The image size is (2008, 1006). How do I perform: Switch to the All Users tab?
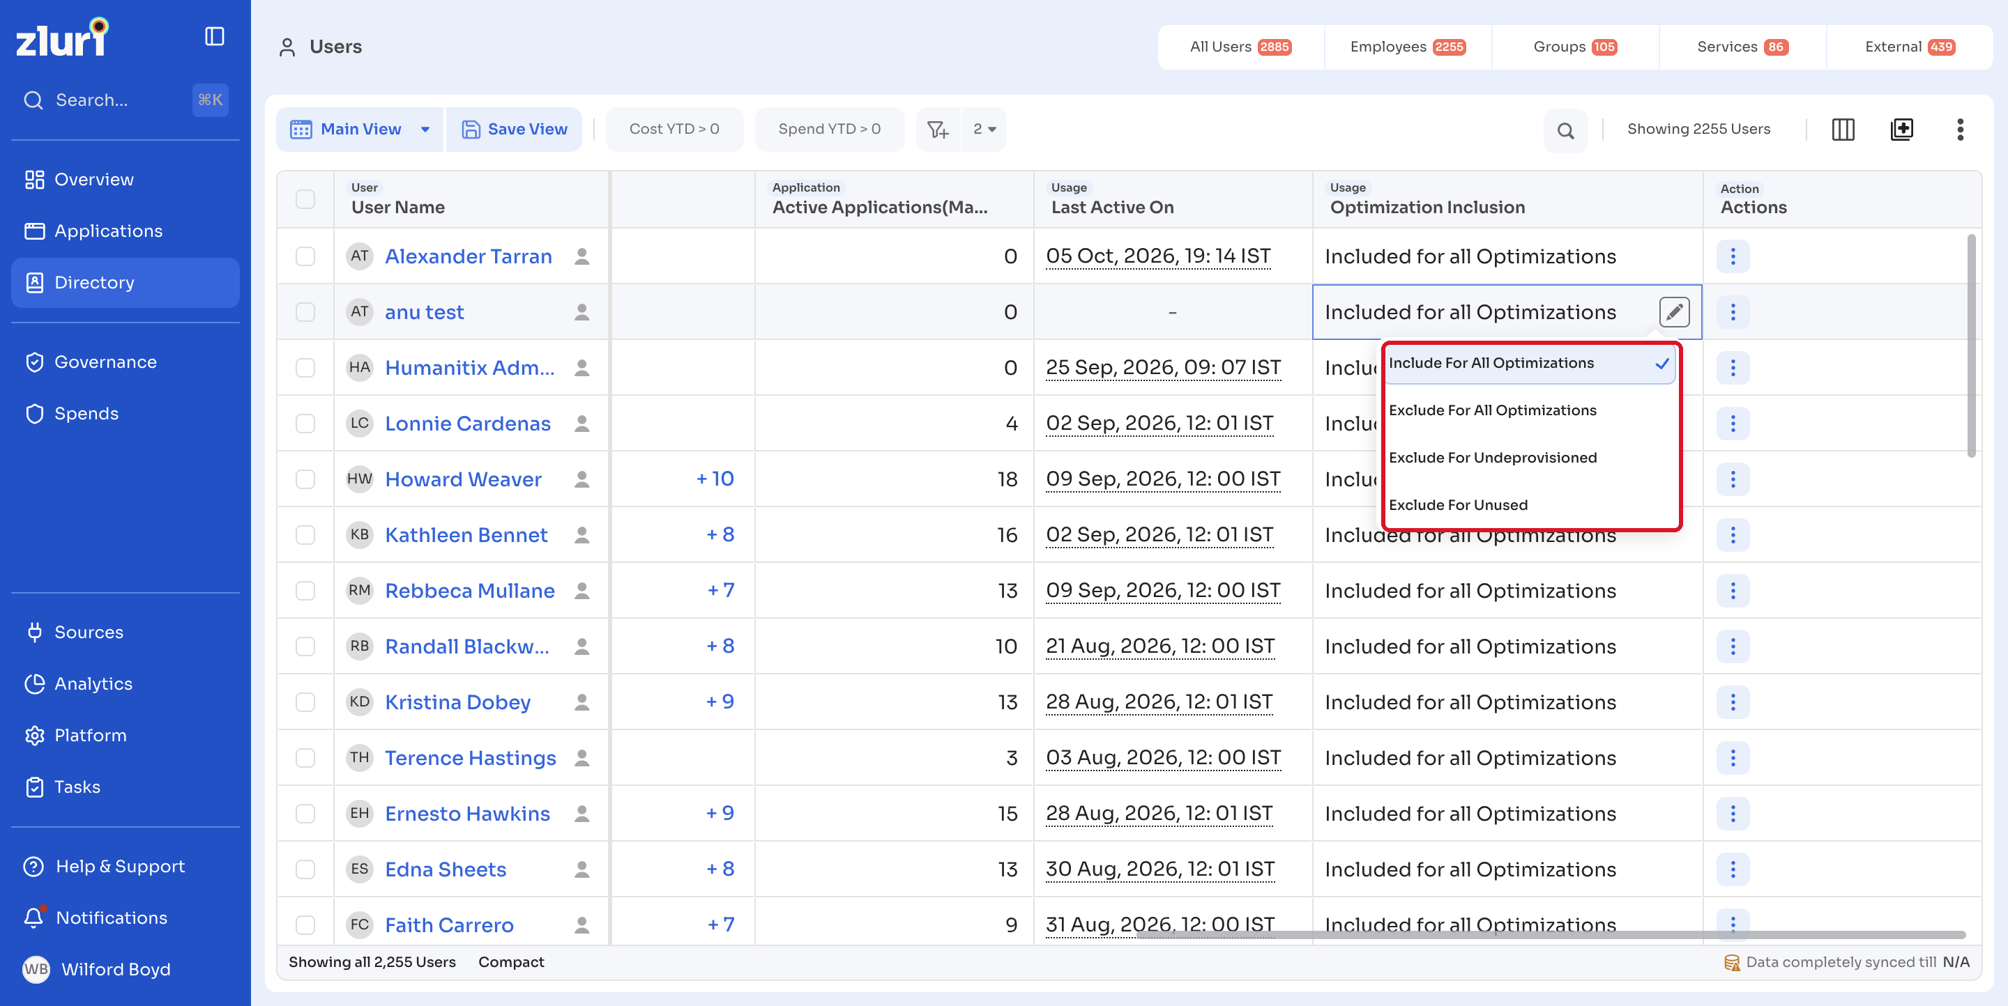(1240, 47)
